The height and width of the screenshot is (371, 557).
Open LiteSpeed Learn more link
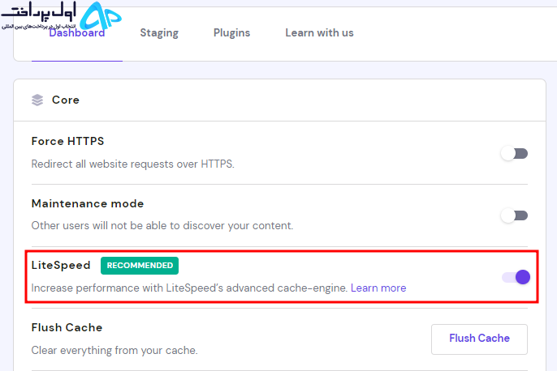click(378, 288)
